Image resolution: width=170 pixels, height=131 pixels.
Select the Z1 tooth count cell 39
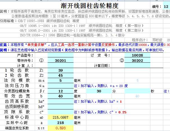tap(61, 71)
